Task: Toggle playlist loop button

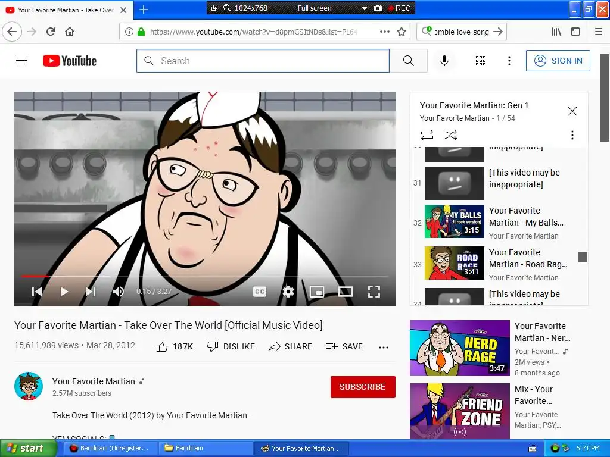Action: click(x=427, y=135)
